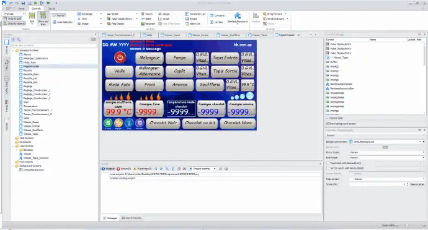Click the Background color swatch
Viewport: 428px width, 230px height.
[385, 147]
